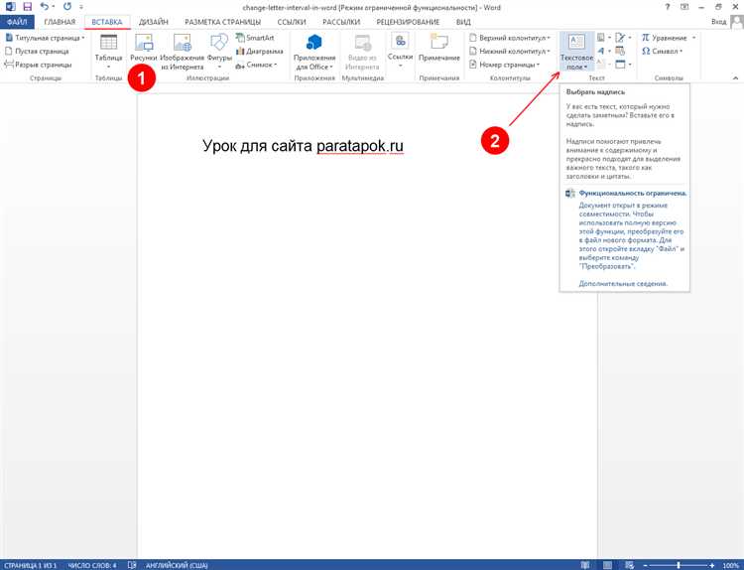Open the РАССЫЛКИ tab
Screen dimensions: 744x570
point(341,22)
